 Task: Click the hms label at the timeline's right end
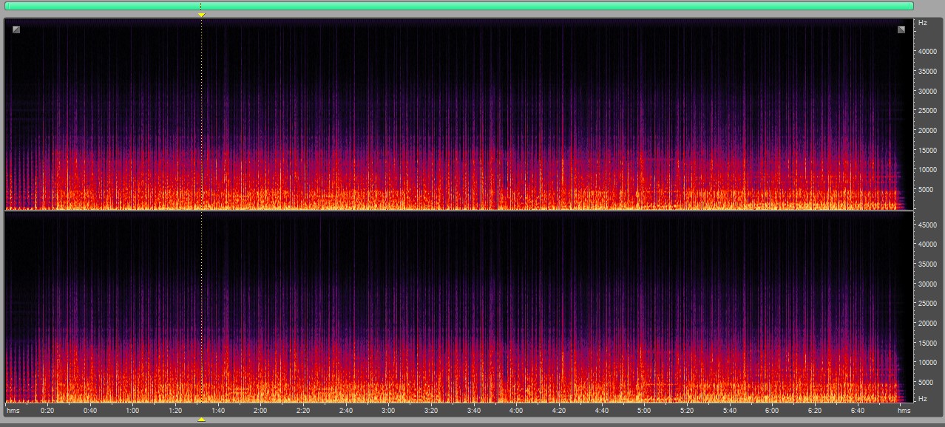point(904,410)
